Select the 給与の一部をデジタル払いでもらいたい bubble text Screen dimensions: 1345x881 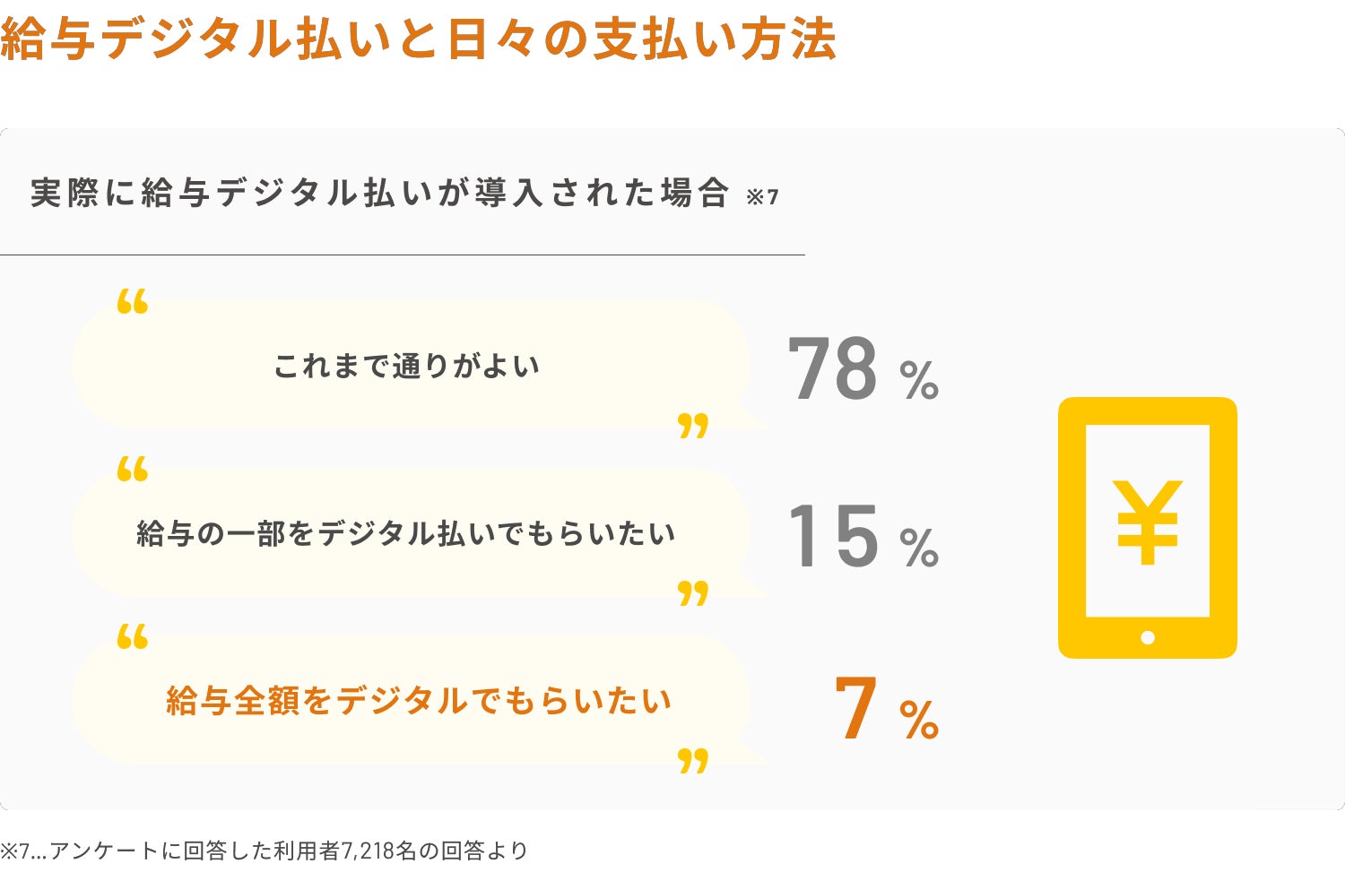click(405, 533)
